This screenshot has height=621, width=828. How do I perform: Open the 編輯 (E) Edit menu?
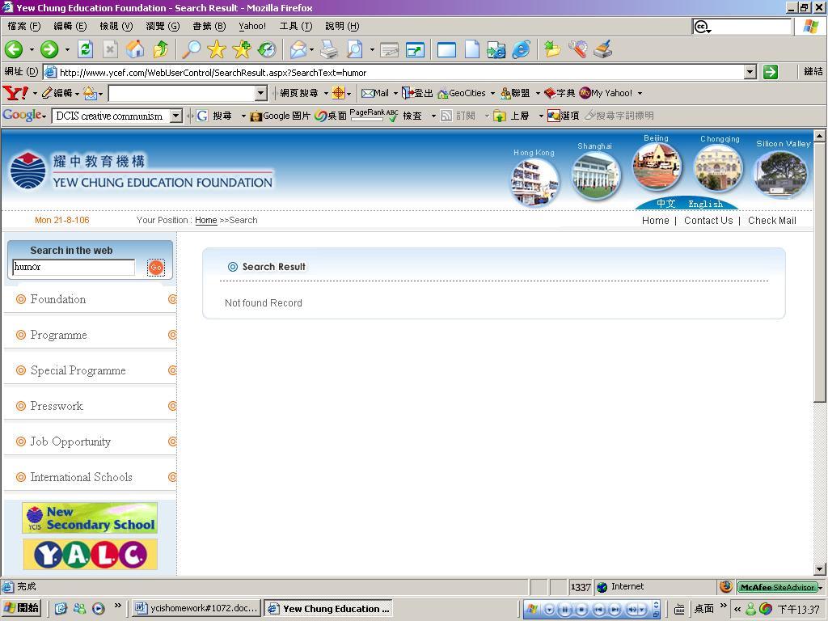pyautogui.click(x=70, y=26)
